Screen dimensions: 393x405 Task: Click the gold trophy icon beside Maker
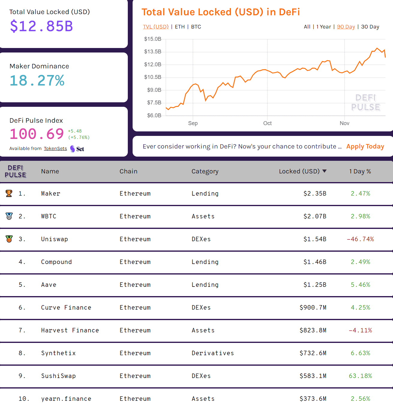9,193
